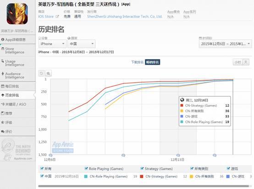Open 推荐 sidebar item
The height and width of the screenshot is (189, 254).
tap(18, 113)
